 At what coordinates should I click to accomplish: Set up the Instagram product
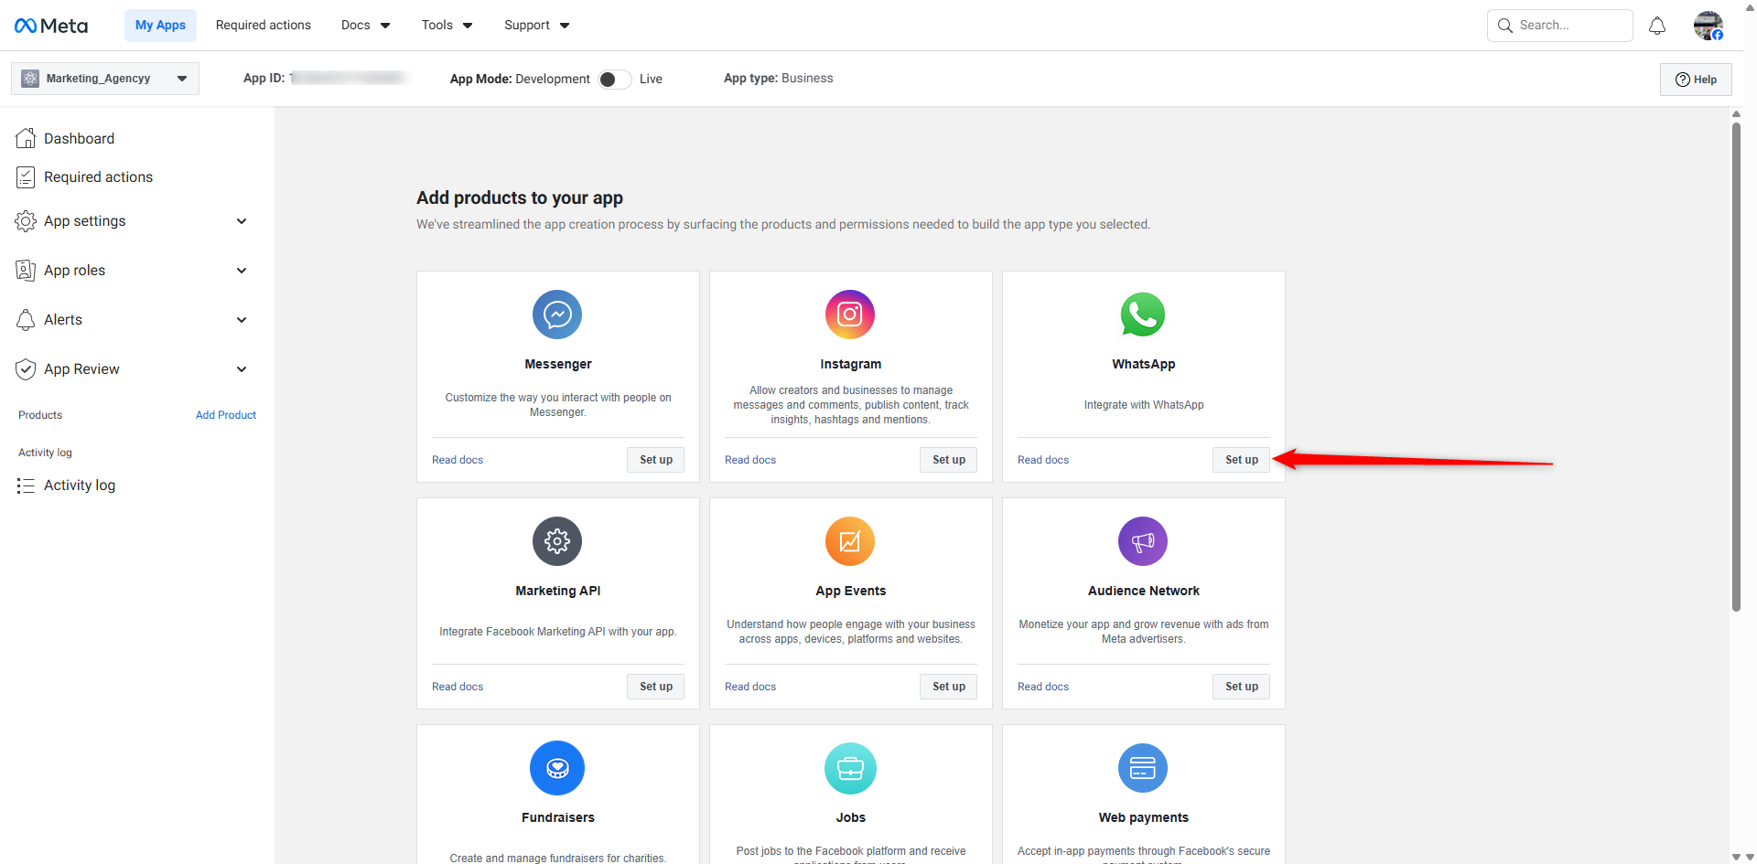(949, 460)
